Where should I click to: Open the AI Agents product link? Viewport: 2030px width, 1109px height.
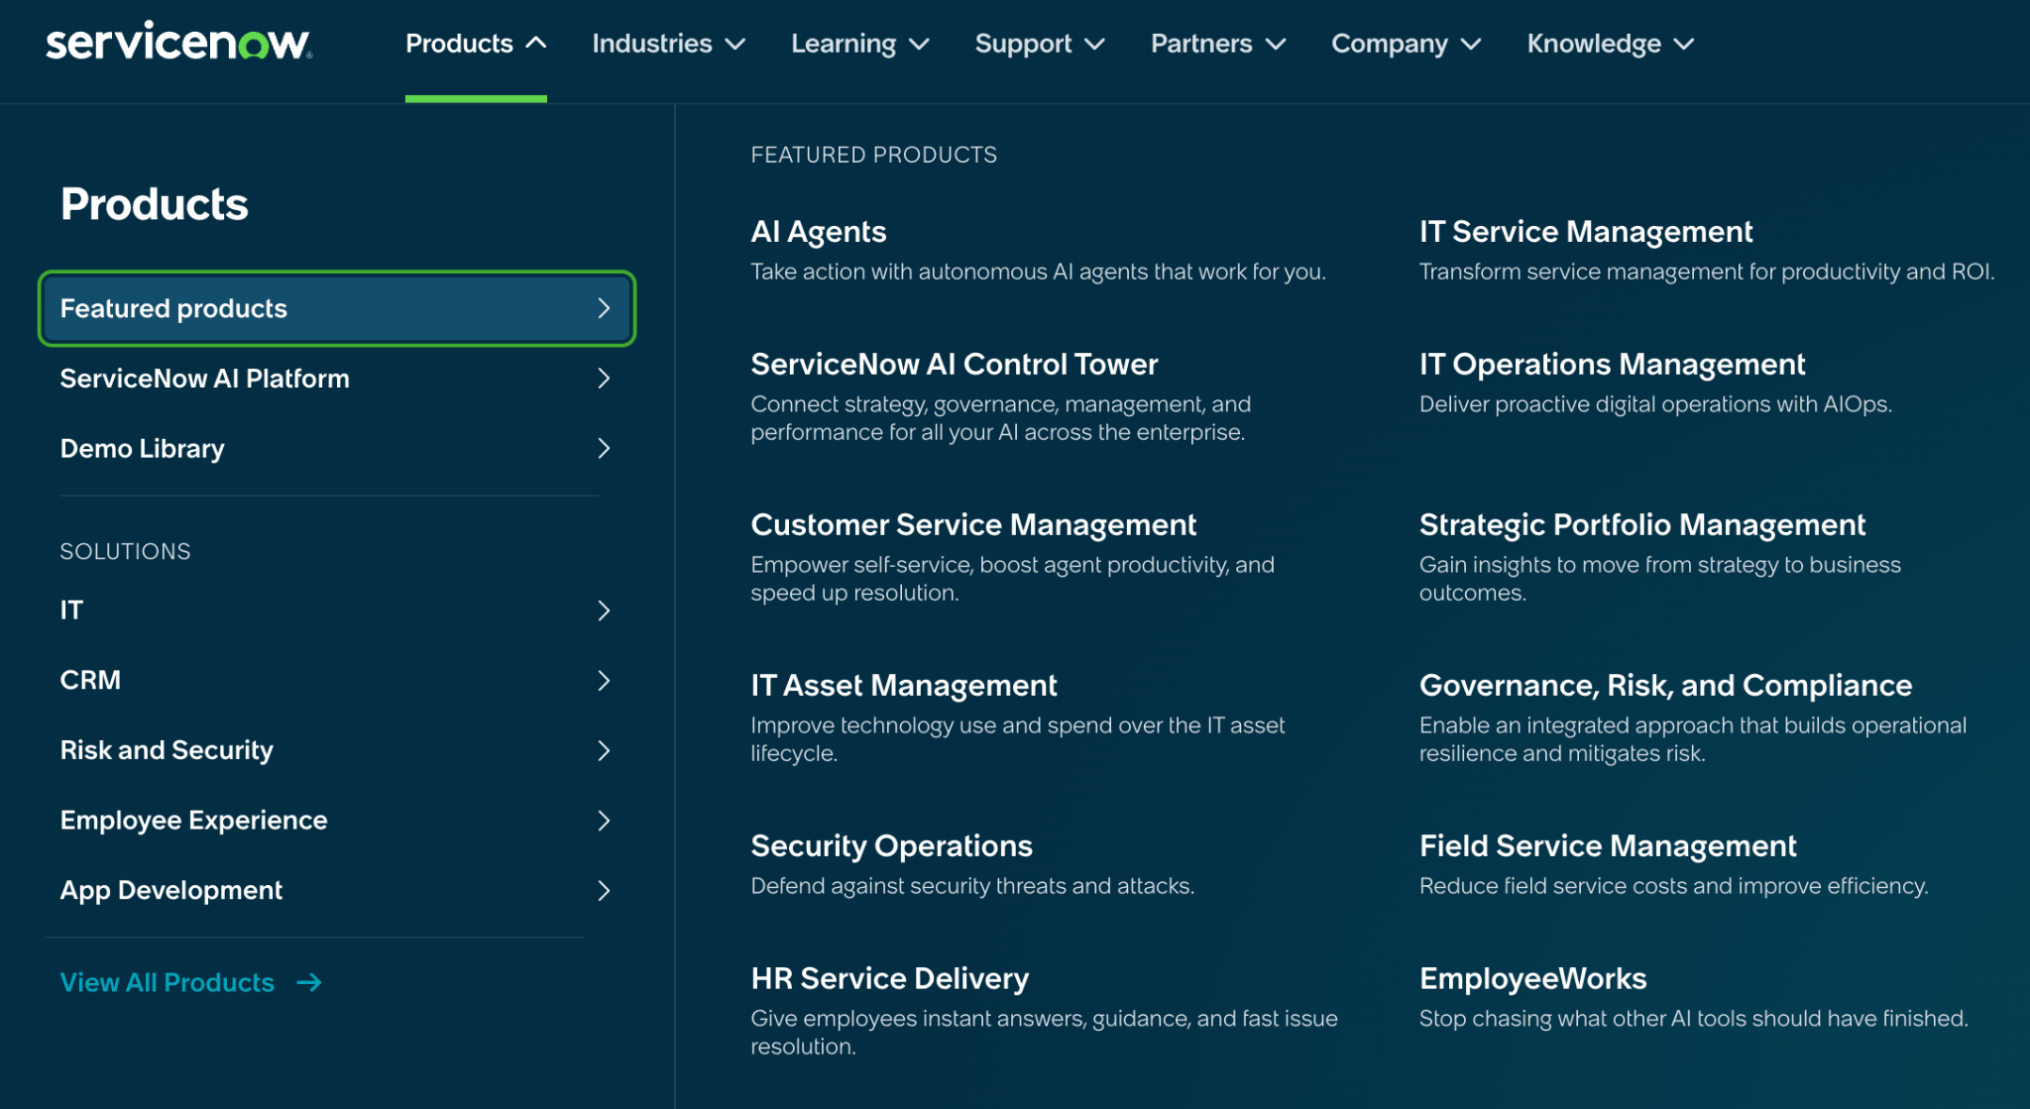(x=818, y=232)
